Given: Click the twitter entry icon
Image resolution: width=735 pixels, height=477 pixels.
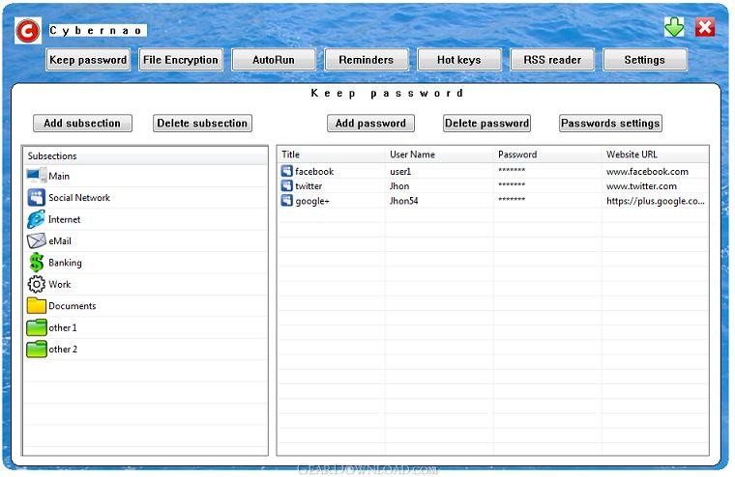Looking at the screenshot, I should (286, 185).
